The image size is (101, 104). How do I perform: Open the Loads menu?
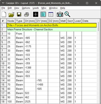36,8
